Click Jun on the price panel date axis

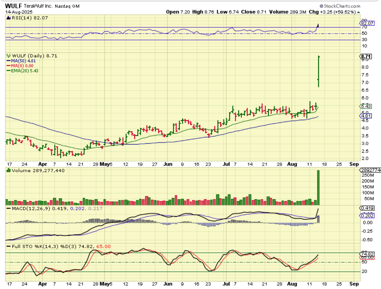pos(168,164)
